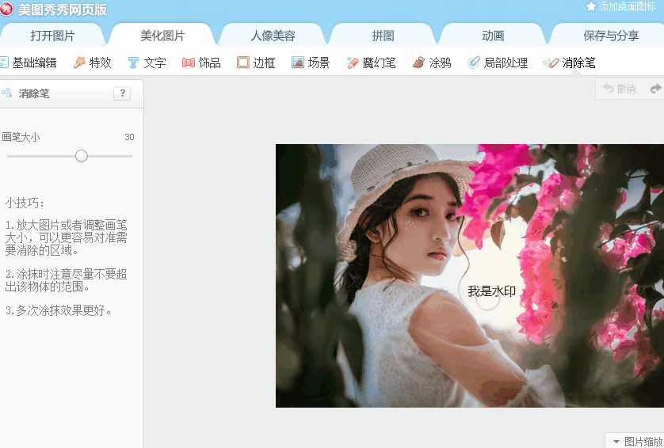Select the 特效 effects icon
Viewport: 664px width, 448px height.
point(79,63)
